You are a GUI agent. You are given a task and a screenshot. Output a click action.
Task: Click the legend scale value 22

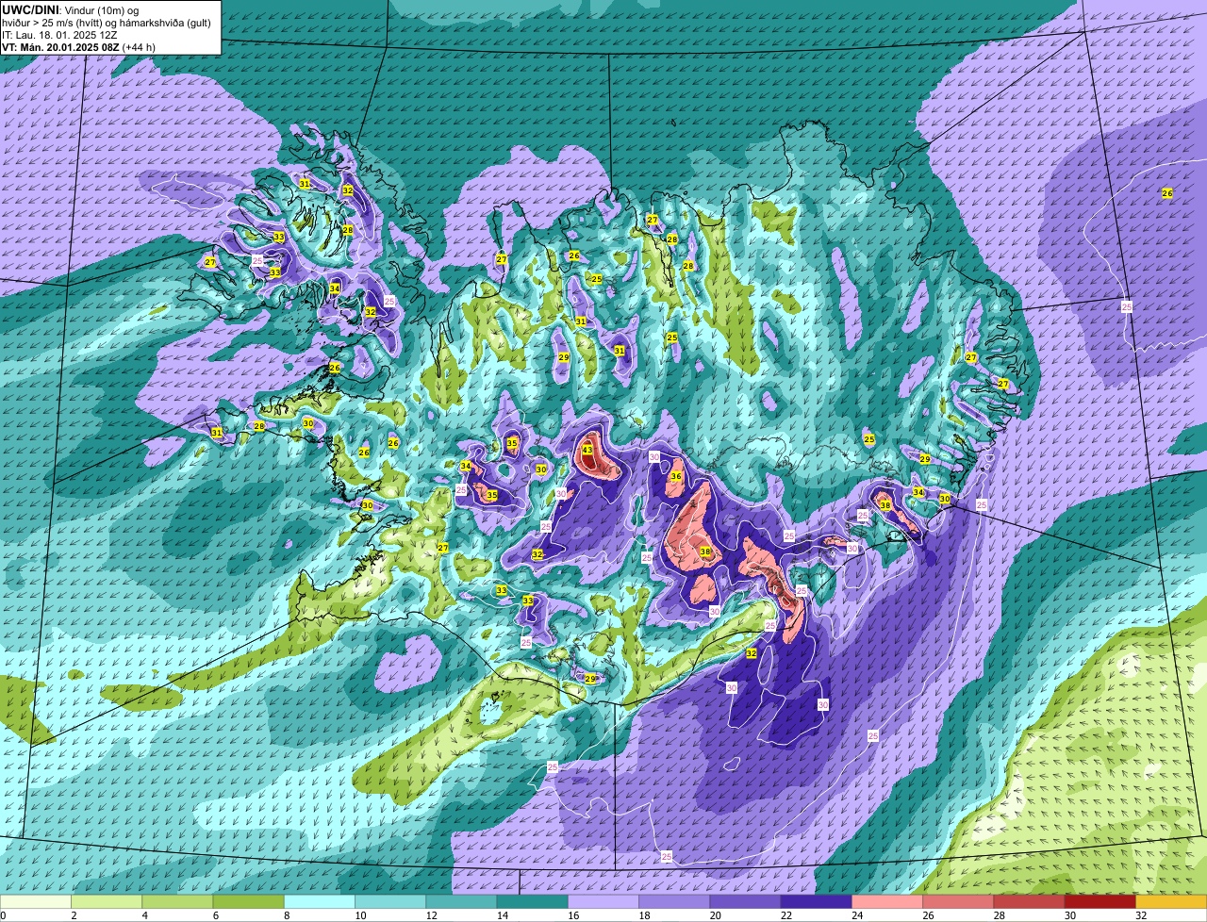tap(785, 915)
